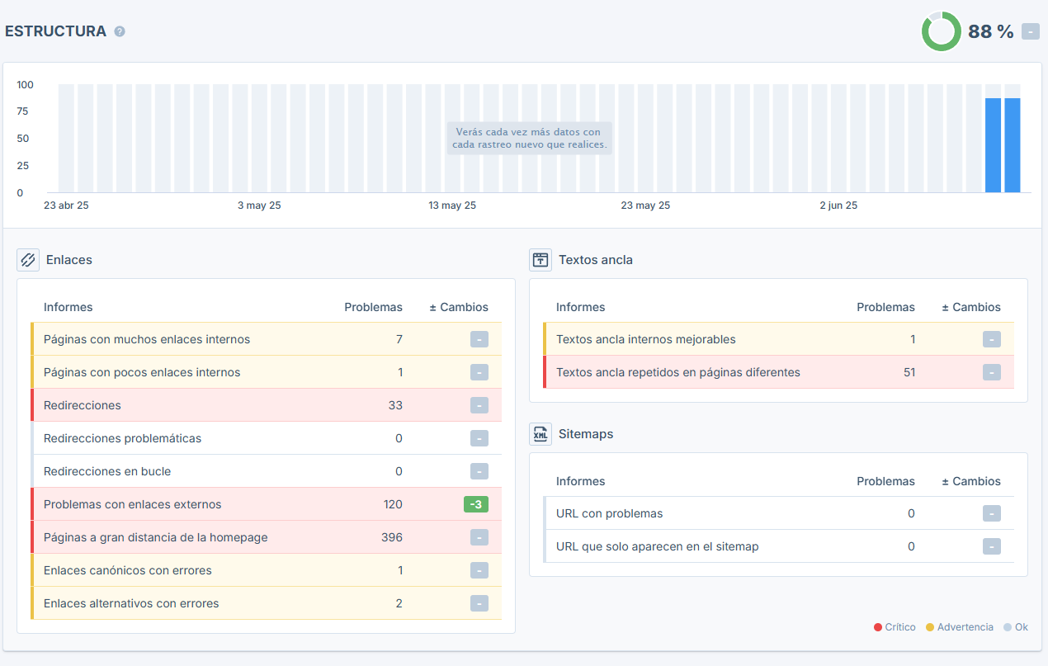Click the green -3 changes badge
The width and height of the screenshot is (1048, 666).
click(476, 504)
